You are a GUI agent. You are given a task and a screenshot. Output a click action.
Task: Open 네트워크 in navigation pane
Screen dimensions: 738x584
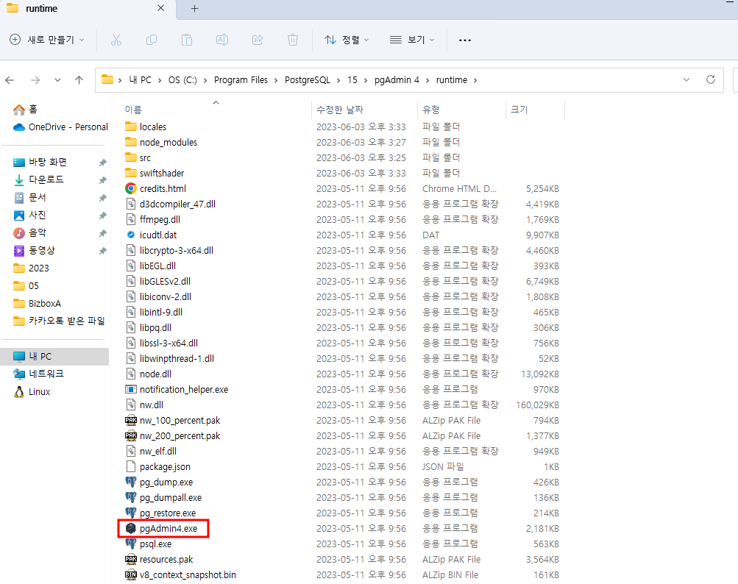click(x=39, y=374)
